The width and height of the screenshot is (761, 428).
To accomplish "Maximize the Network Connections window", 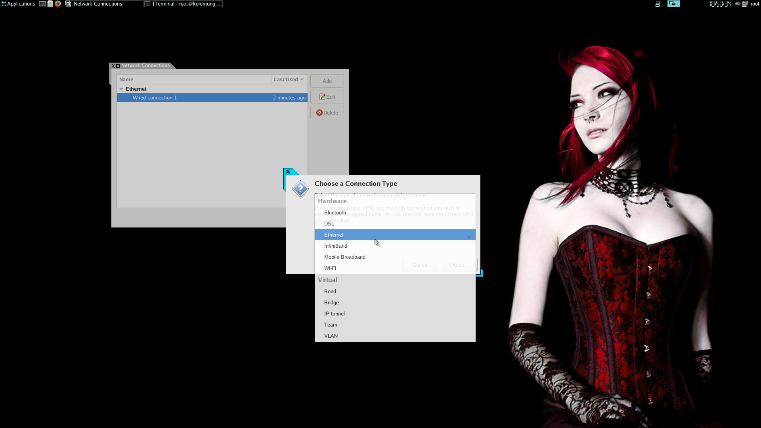I will tap(118, 66).
